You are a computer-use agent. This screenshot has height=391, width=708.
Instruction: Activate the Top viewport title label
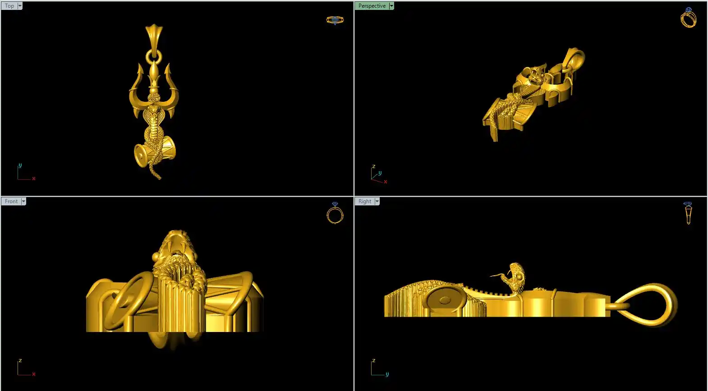point(9,6)
